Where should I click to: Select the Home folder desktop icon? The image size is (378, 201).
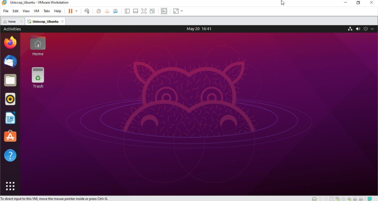tap(38, 46)
